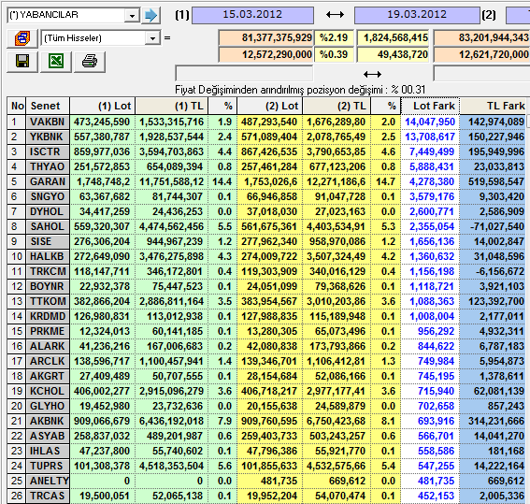
Task: Click GARAN (1) TL value 11,751,588,12
Action: tap(172, 181)
